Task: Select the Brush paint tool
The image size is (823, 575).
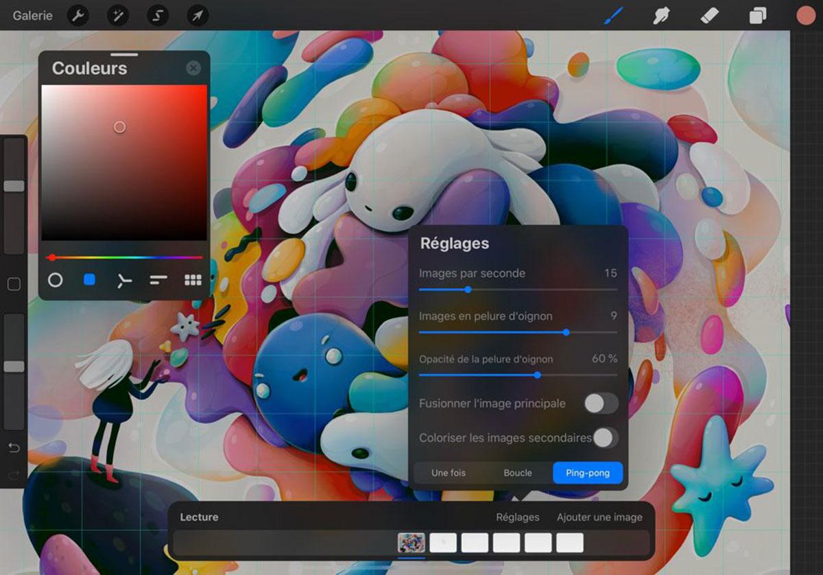Action: pyautogui.click(x=612, y=15)
